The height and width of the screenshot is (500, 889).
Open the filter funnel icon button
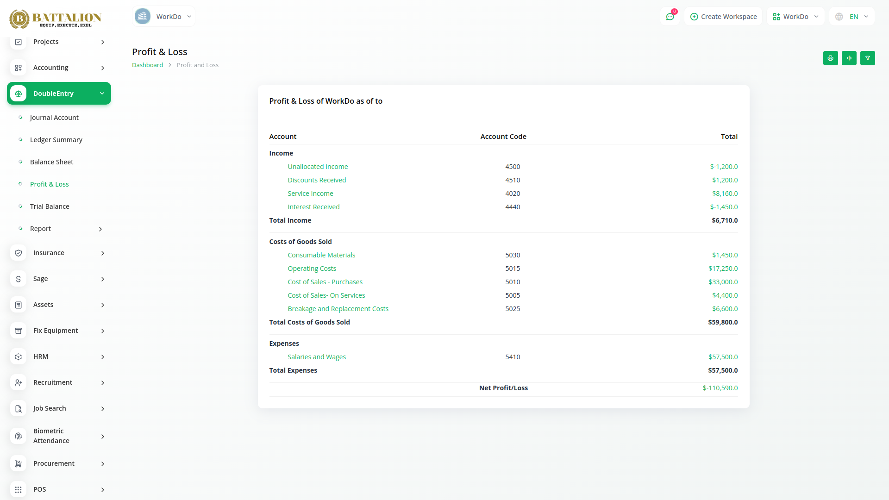pos(867,58)
